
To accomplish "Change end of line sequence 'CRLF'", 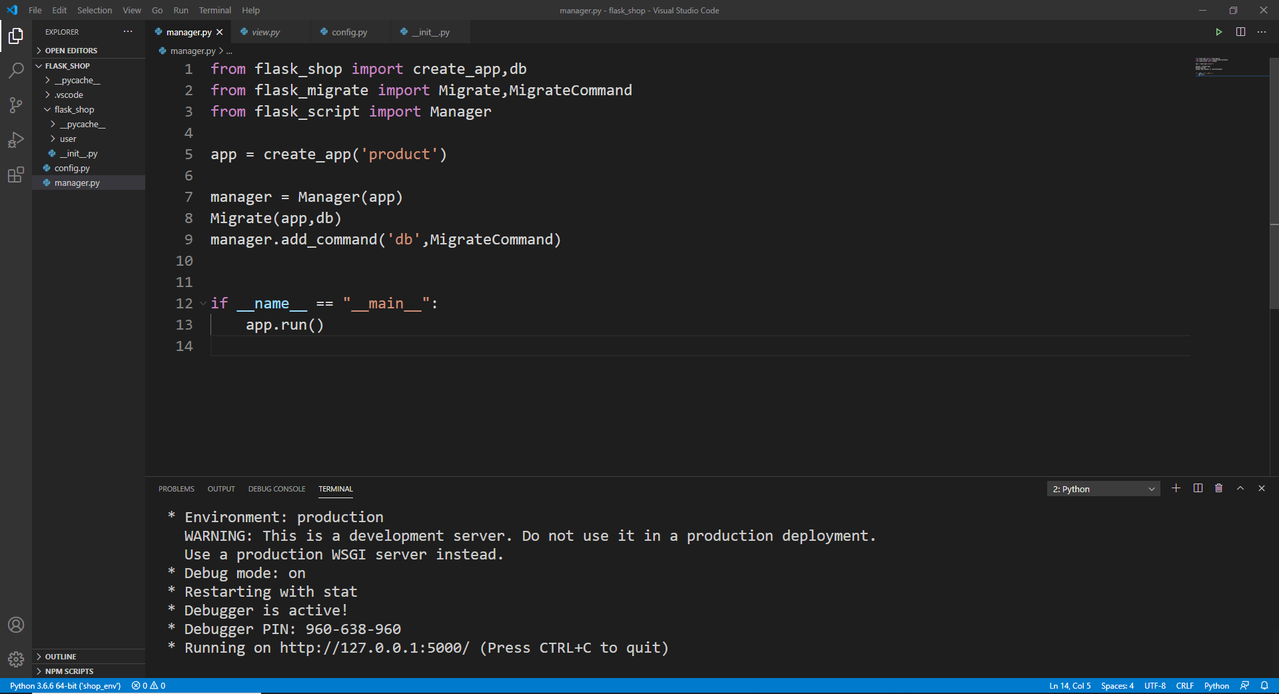I will [x=1185, y=685].
